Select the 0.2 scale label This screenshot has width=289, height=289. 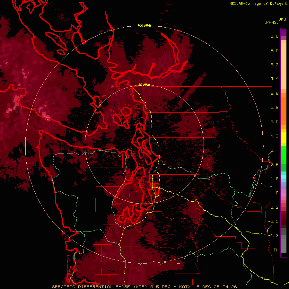275,207
